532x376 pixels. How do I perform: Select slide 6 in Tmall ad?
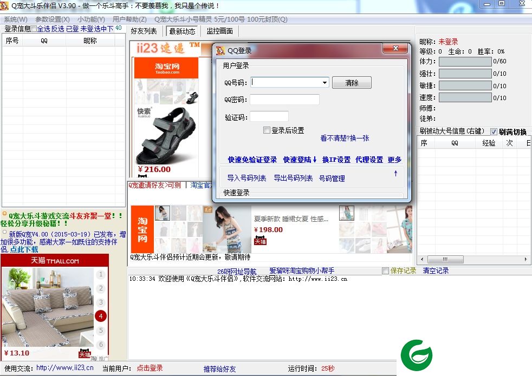click(x=101, y=345)
